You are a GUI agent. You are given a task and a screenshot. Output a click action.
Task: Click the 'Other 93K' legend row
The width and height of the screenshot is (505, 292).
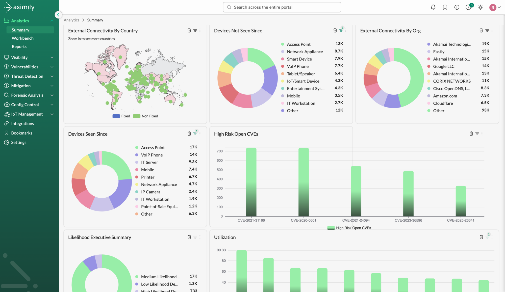click(458, 111)
